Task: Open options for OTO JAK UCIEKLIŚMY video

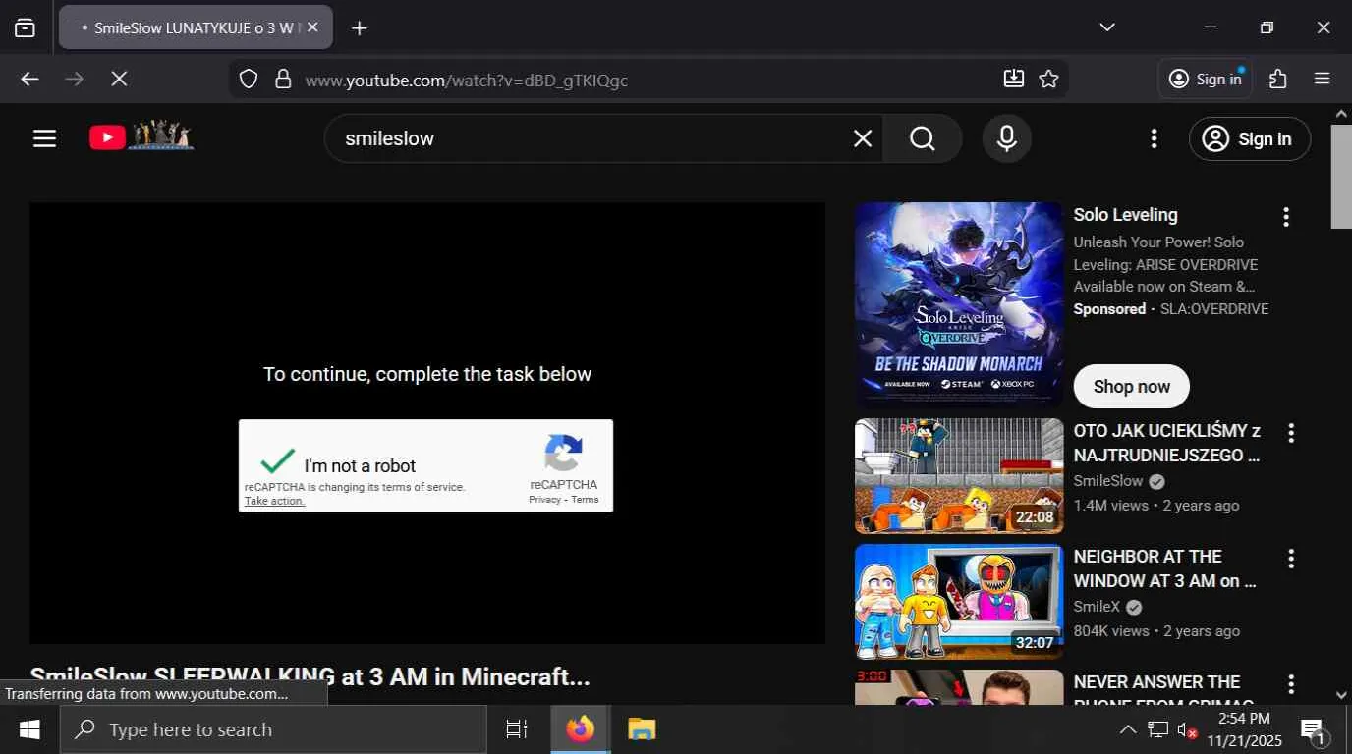Action: coord(1291,433)
